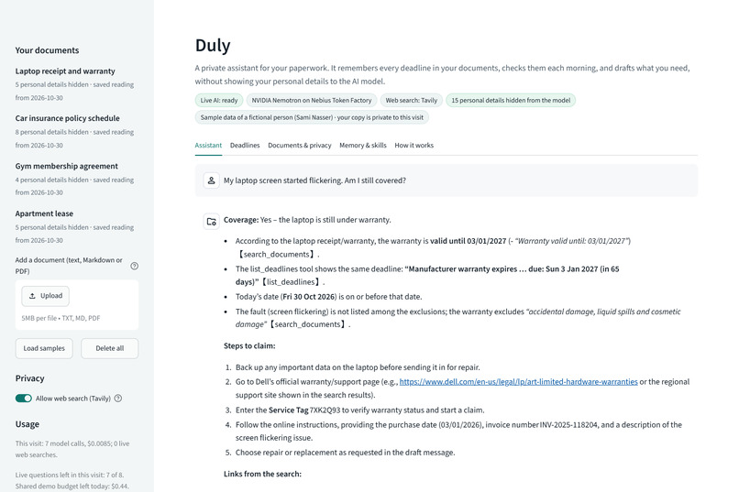The width and height of the screenshot is (739, 492).
Task: Click 'Live questions left in this visit' text
Action: pyautogui.click(x=70, y=476)
